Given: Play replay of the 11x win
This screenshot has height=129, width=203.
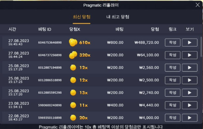Looking at the screenshot, I should 190,105.
